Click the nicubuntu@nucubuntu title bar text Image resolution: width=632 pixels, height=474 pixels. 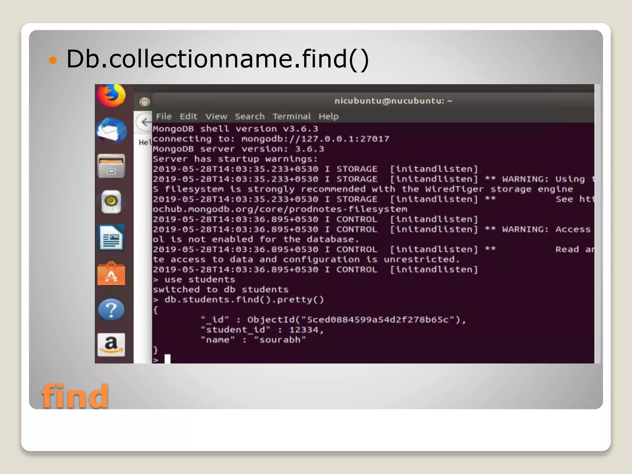(x=393, y=101)
